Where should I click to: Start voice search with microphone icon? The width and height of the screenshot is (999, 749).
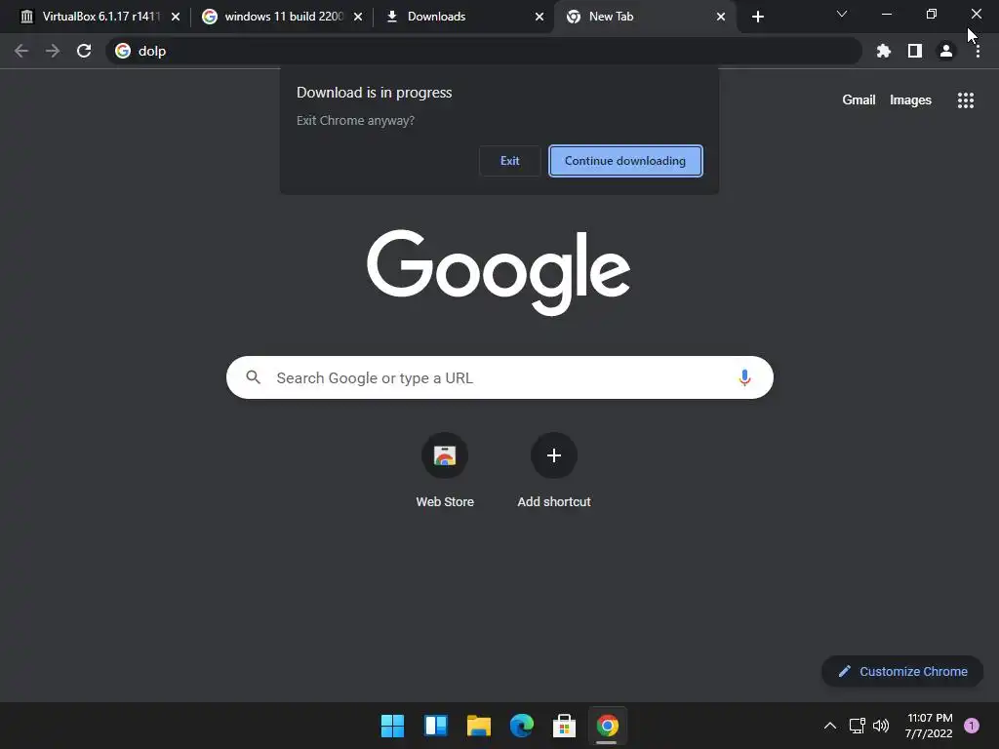pyautogui.click(x=744, y=377)
